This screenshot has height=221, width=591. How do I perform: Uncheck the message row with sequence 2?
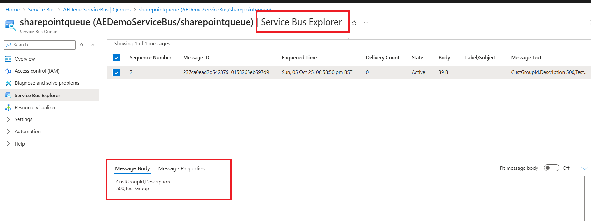click(117, 73)
